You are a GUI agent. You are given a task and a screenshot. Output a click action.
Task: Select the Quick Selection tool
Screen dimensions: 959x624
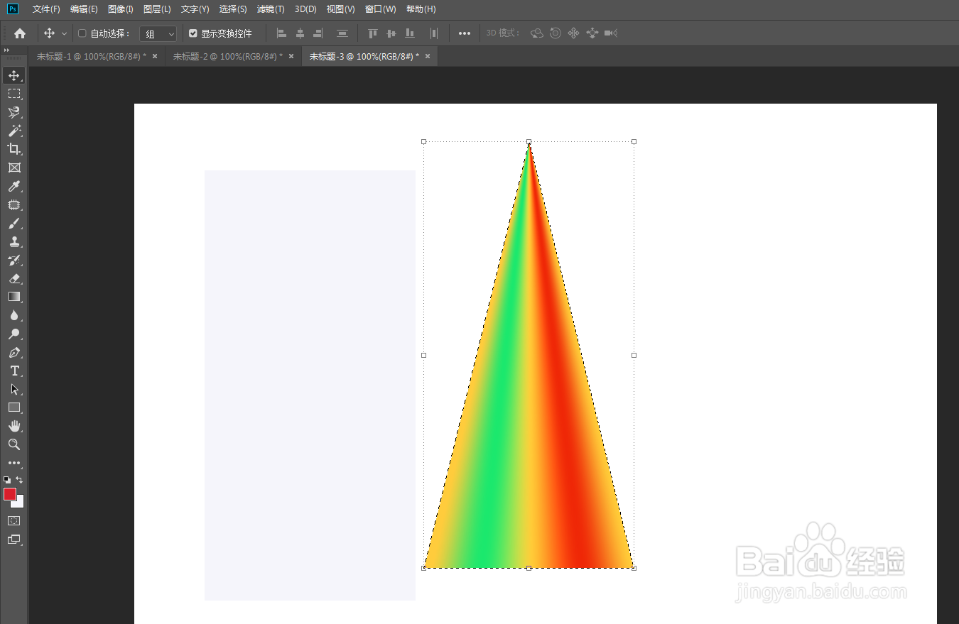pos(14,112)
